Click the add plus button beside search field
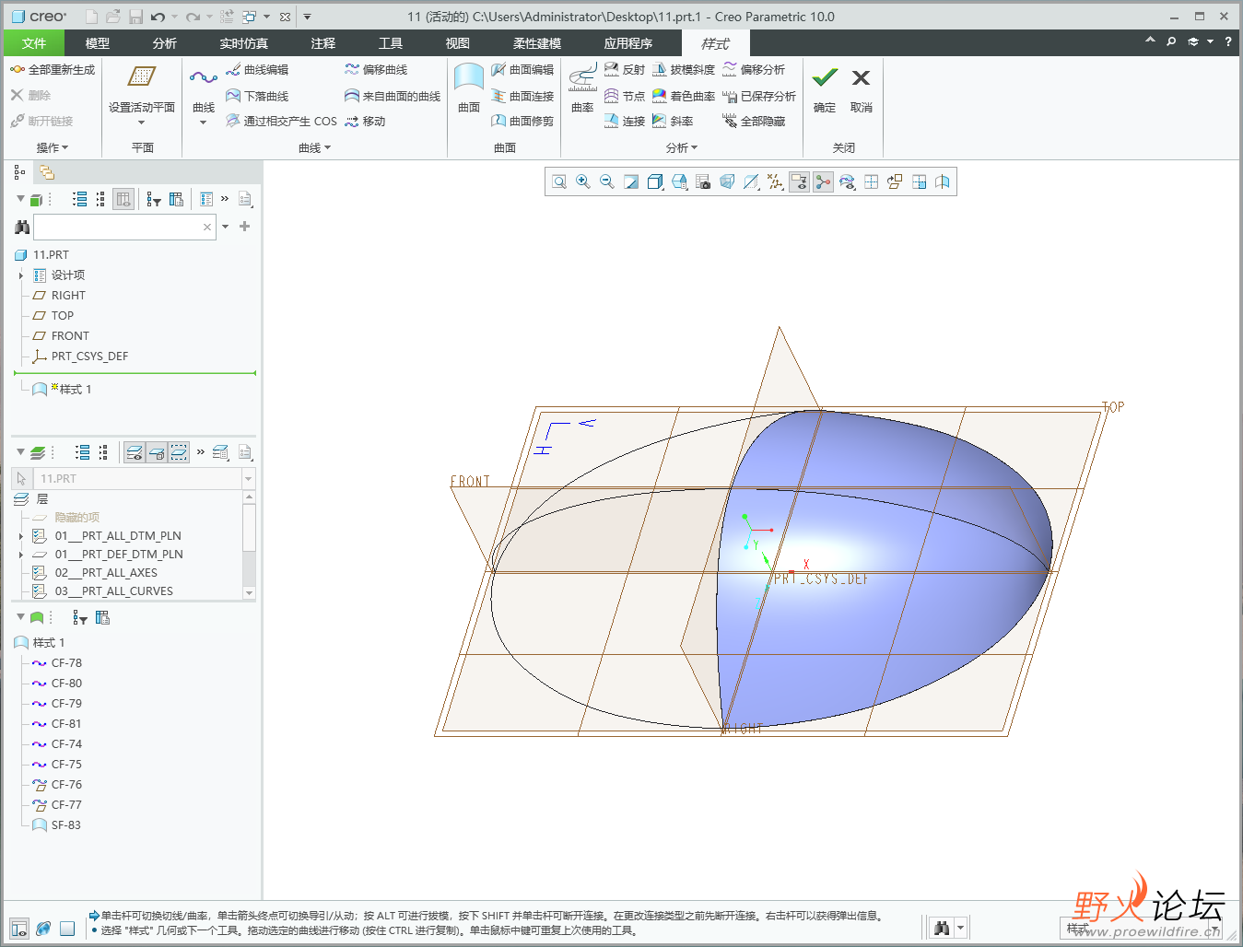 point(245,227)
